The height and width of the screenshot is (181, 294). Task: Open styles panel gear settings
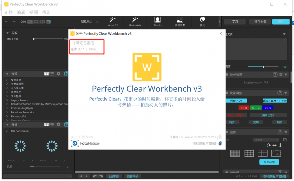point(58,124)
